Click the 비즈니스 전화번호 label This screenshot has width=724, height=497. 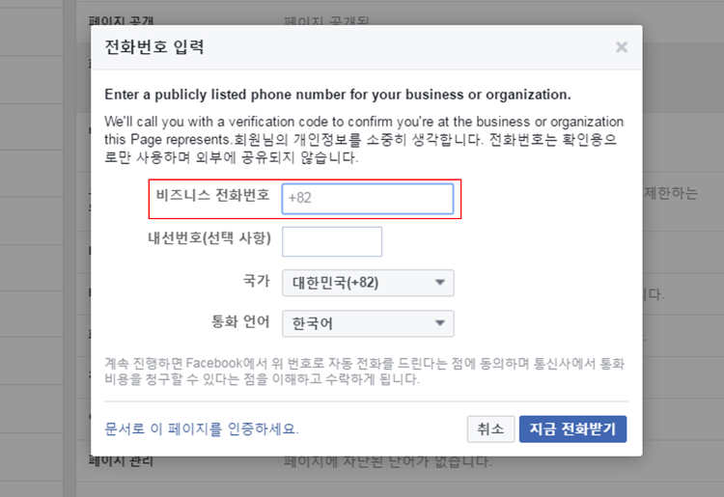click(x=212, y=195)
